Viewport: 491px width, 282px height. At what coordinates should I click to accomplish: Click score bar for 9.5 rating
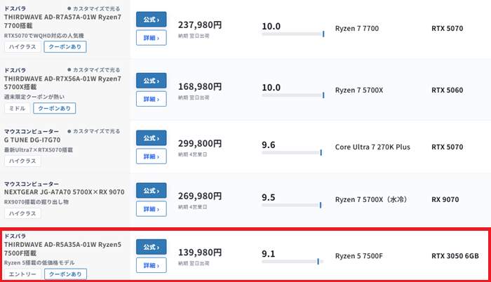(292, 206)
